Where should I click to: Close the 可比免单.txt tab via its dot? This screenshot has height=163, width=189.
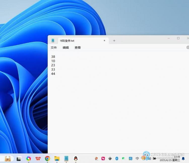point(104,41)
